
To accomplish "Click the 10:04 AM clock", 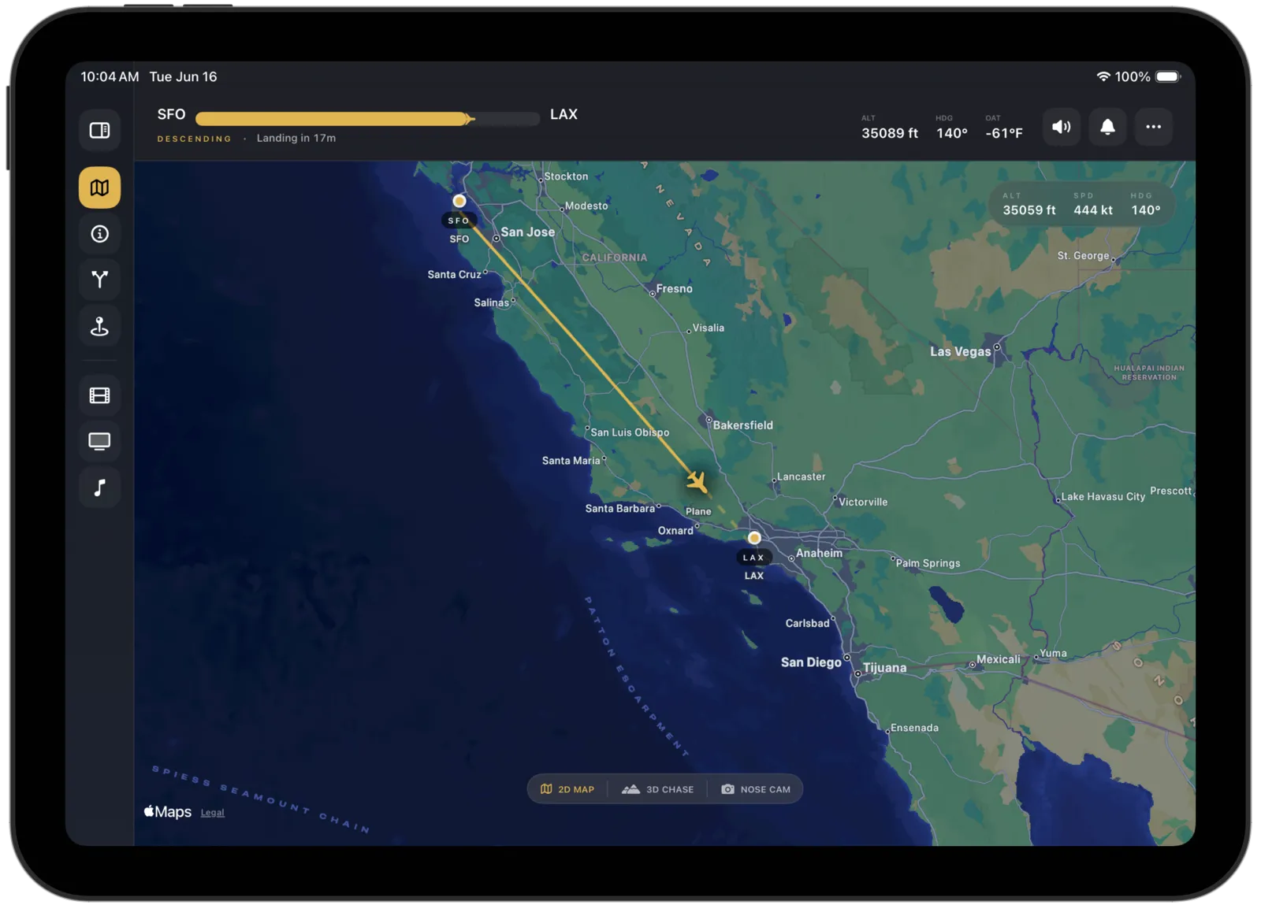I will coord(110,76).
